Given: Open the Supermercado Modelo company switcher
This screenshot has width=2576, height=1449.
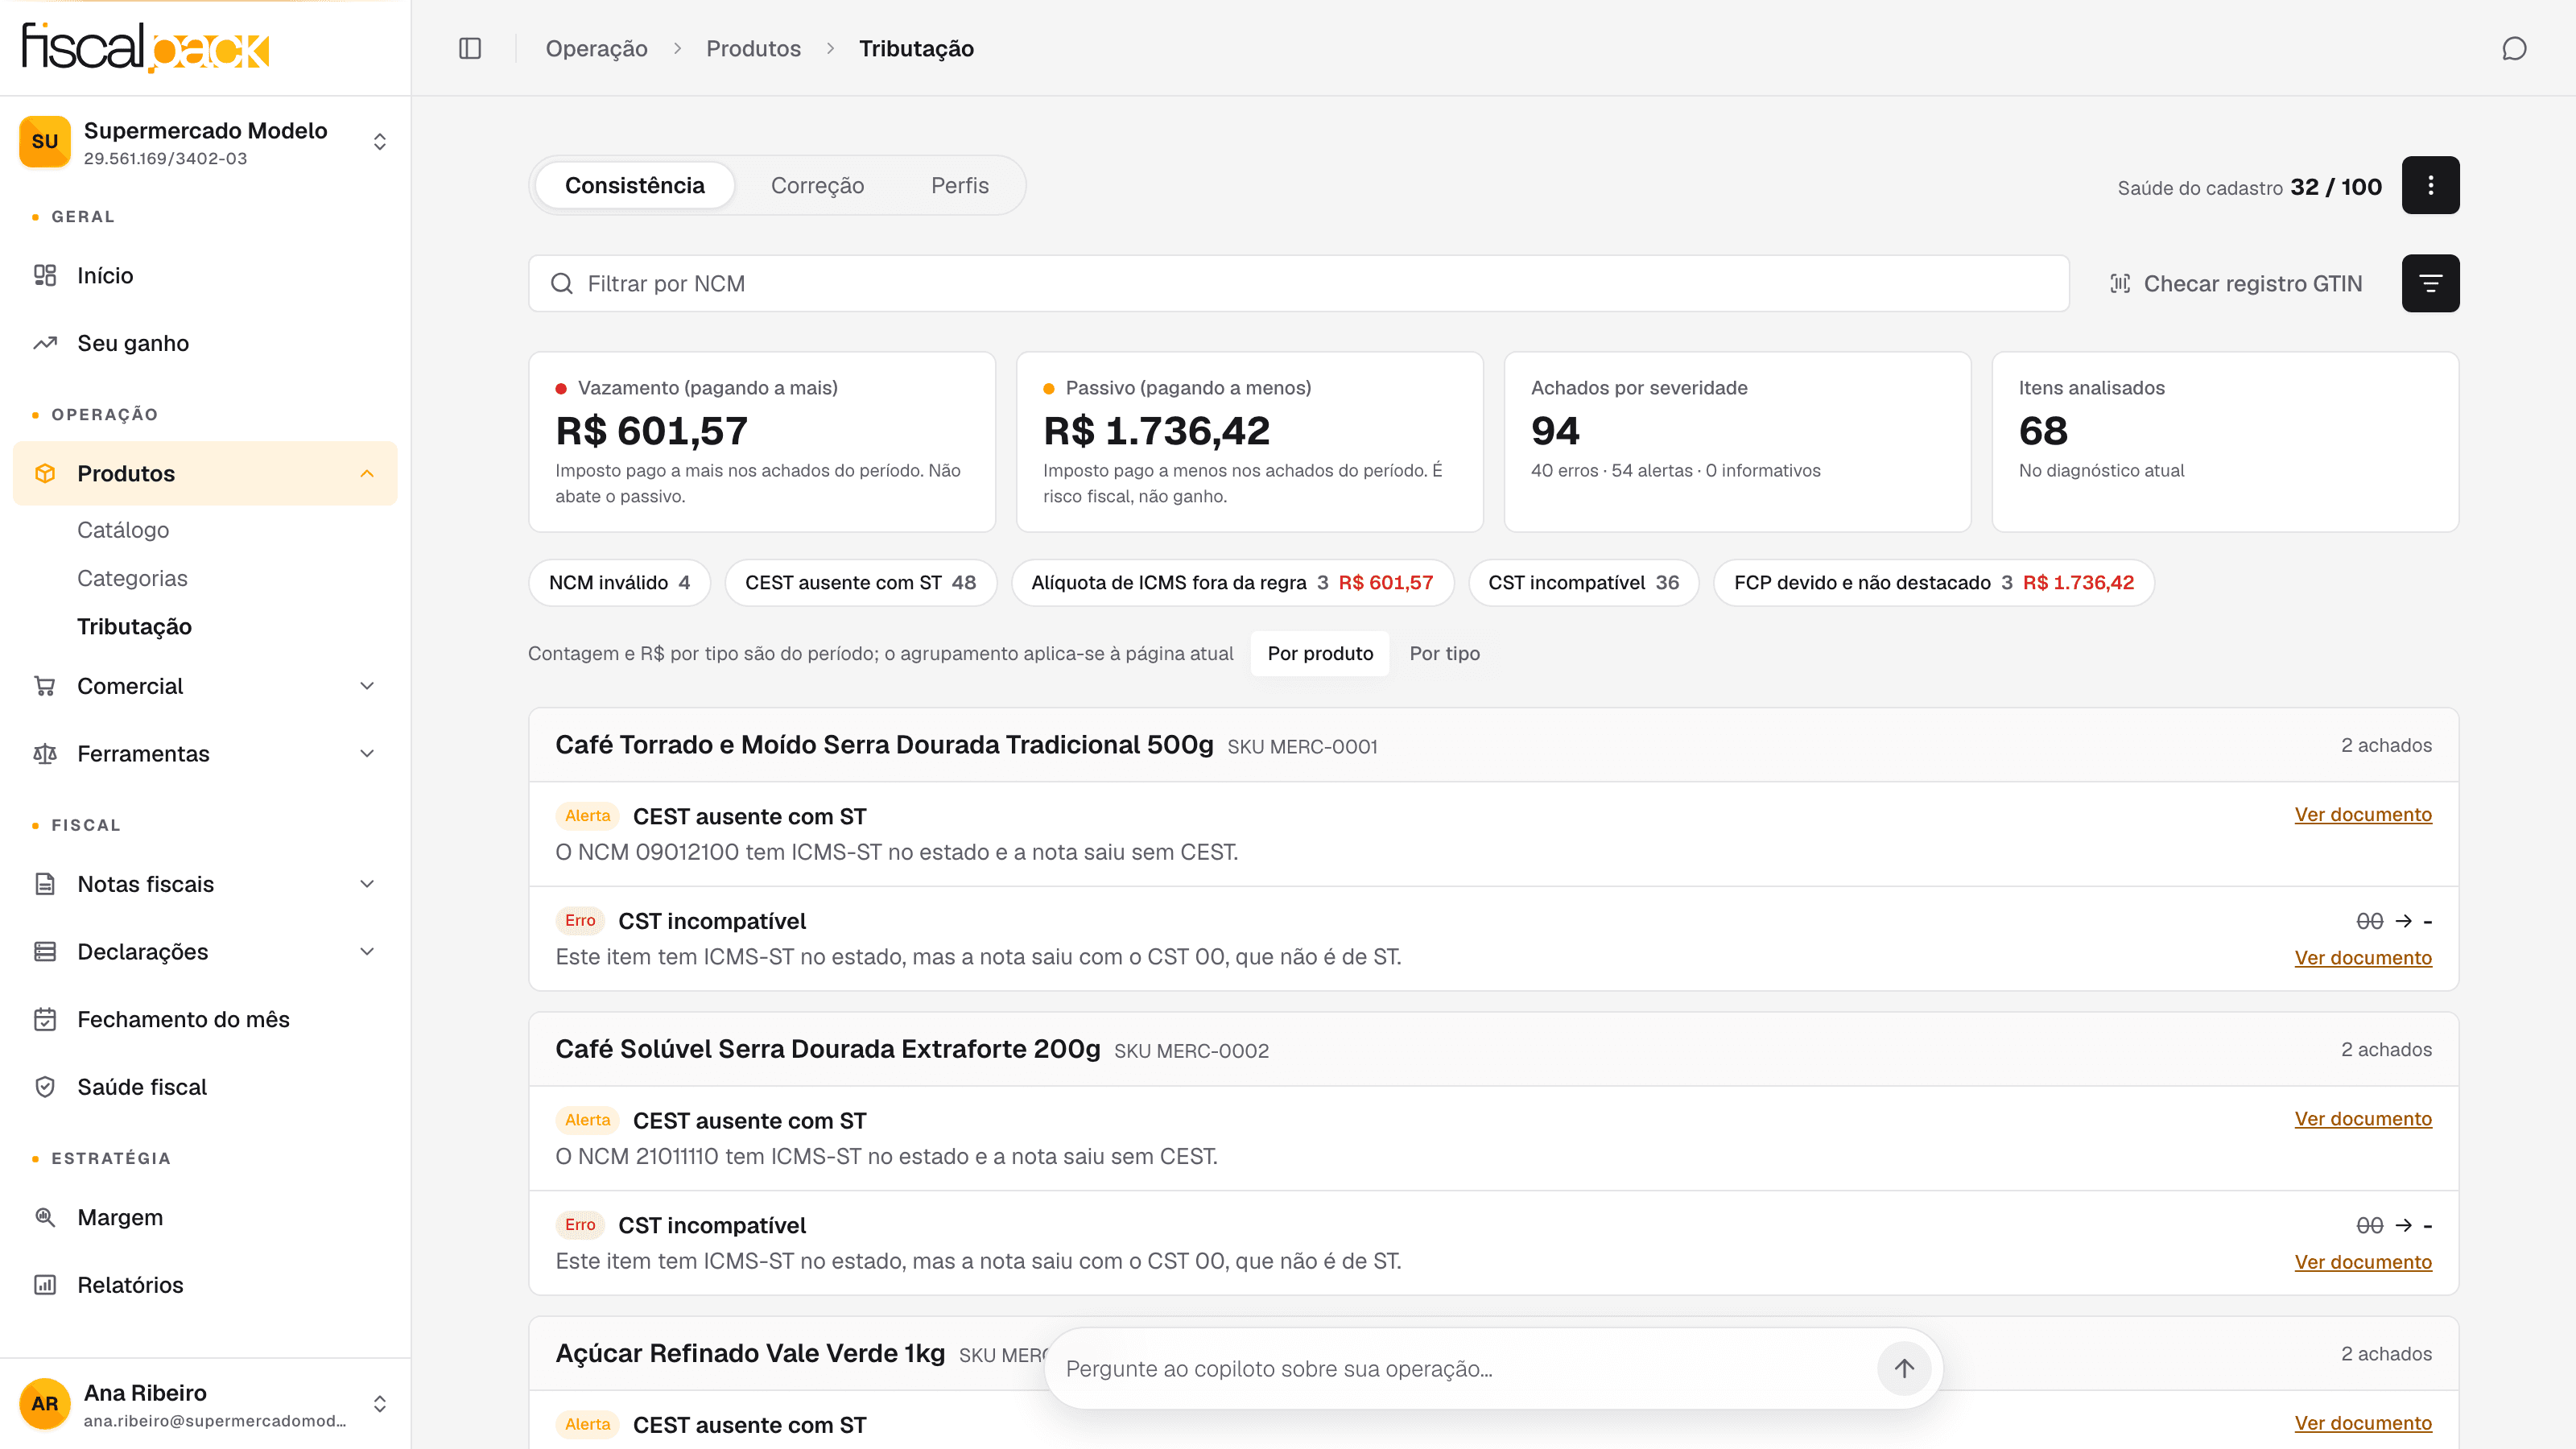Looking at the screenshot, I should tap(205, 142).
